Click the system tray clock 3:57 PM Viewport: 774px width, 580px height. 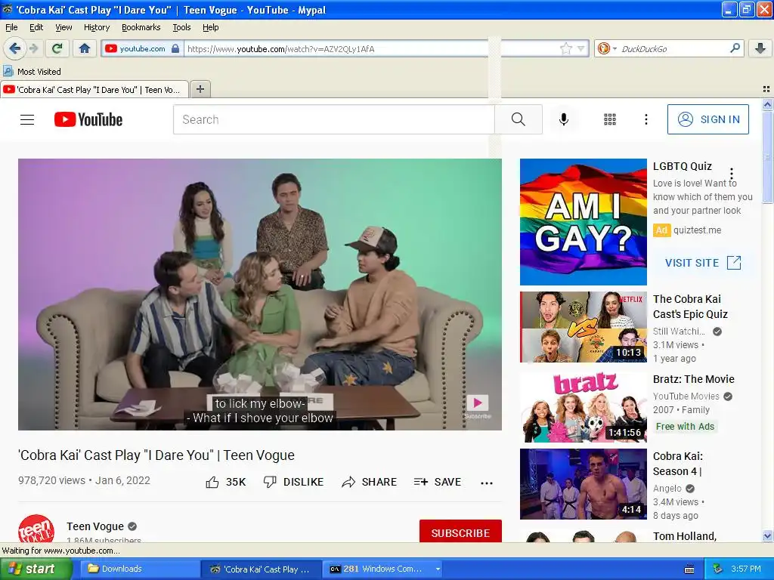tap(746, 569)
